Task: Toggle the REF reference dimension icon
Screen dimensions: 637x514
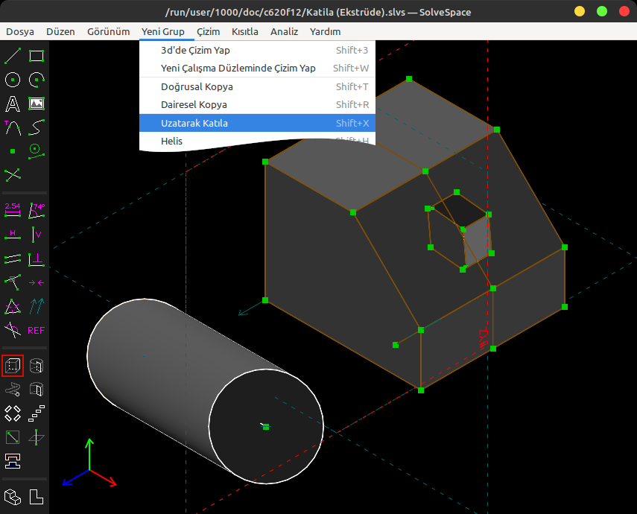Action: [37, 330]
